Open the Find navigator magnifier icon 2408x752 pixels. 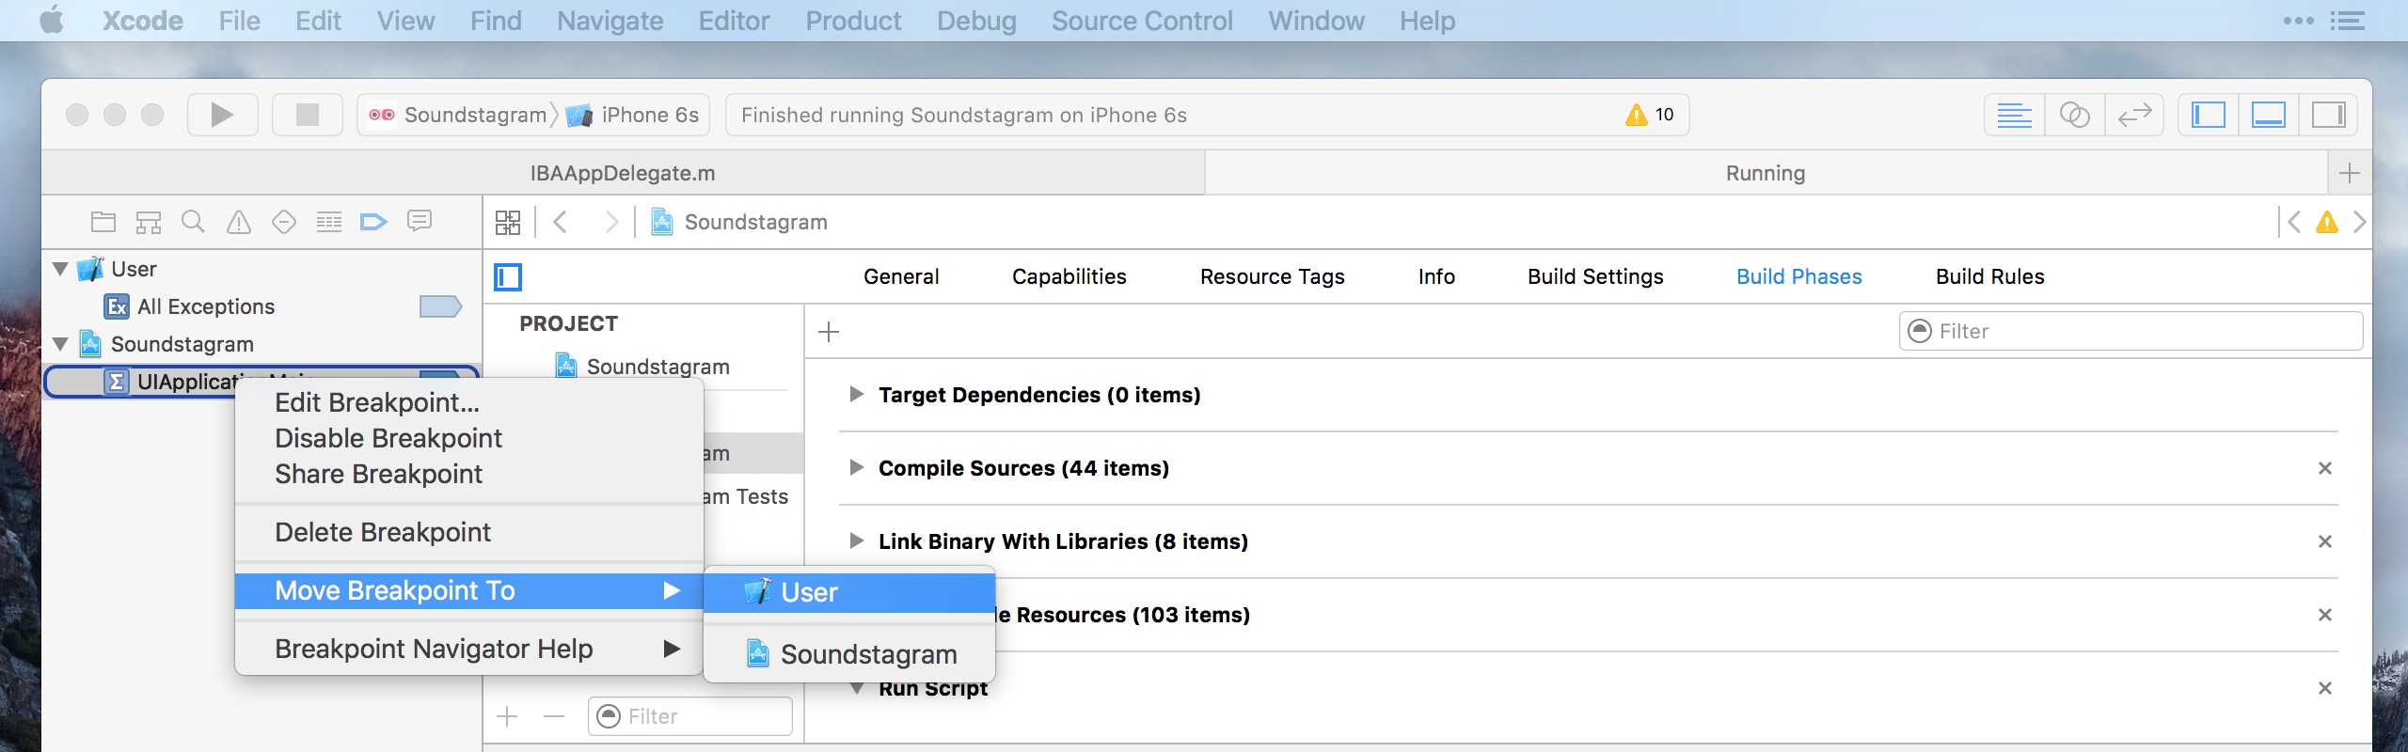click(193, 222)
